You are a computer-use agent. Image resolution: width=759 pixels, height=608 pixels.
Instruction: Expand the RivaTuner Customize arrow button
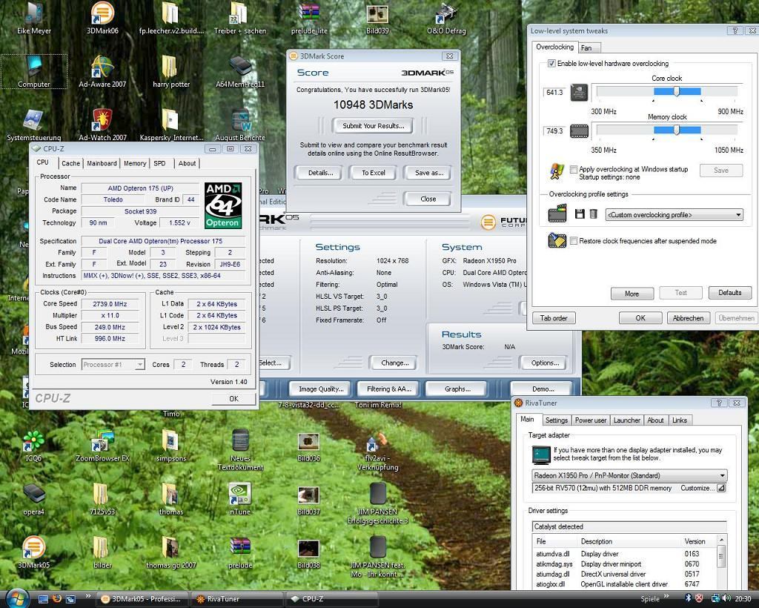(x=721, y=488)
